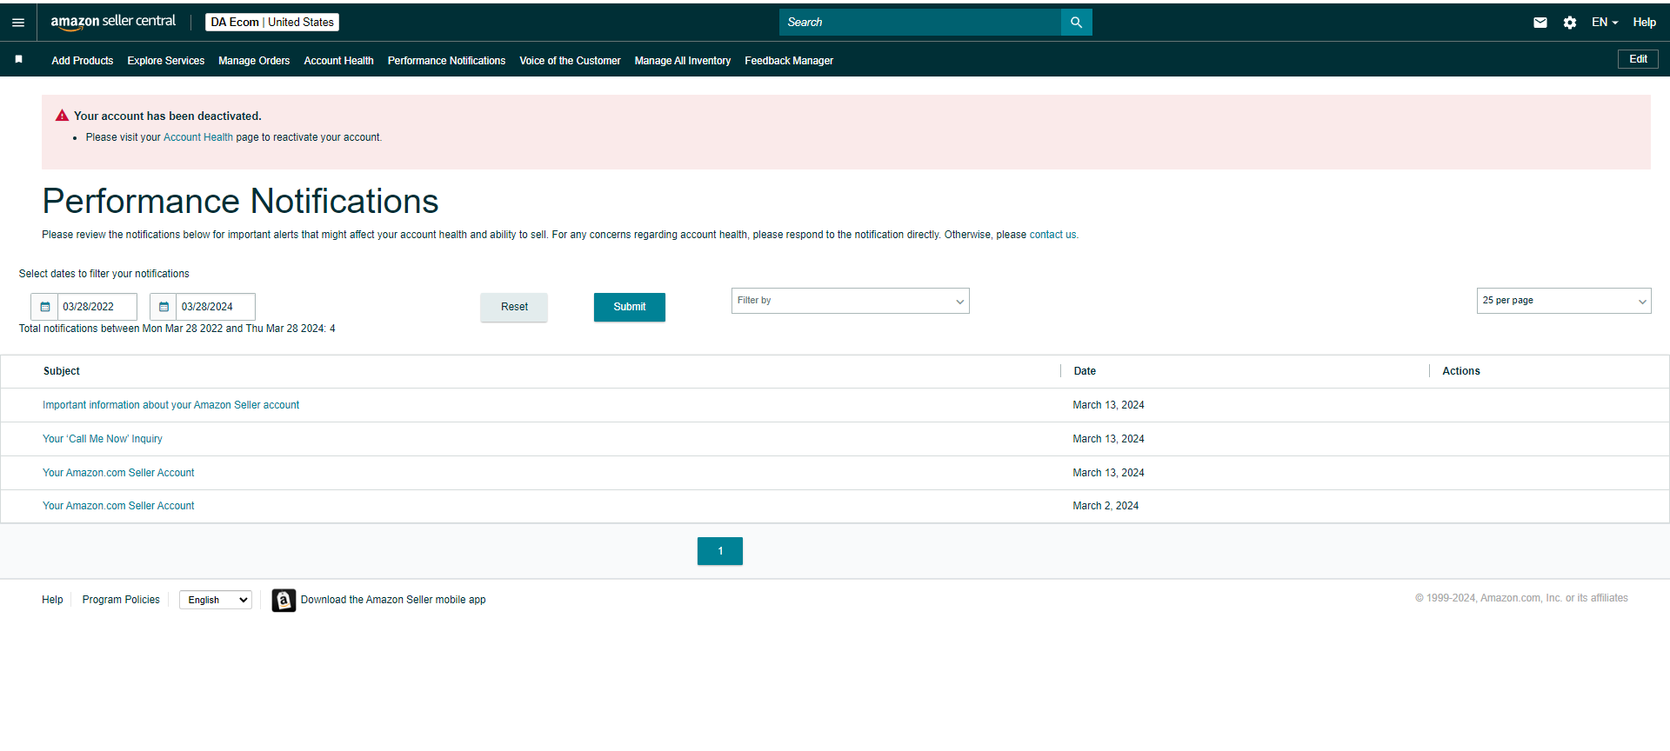Image resolution: width=1670 pixels, height=751 pixels.
Task: Open Explore Services menu item
Action: point(166,61)
